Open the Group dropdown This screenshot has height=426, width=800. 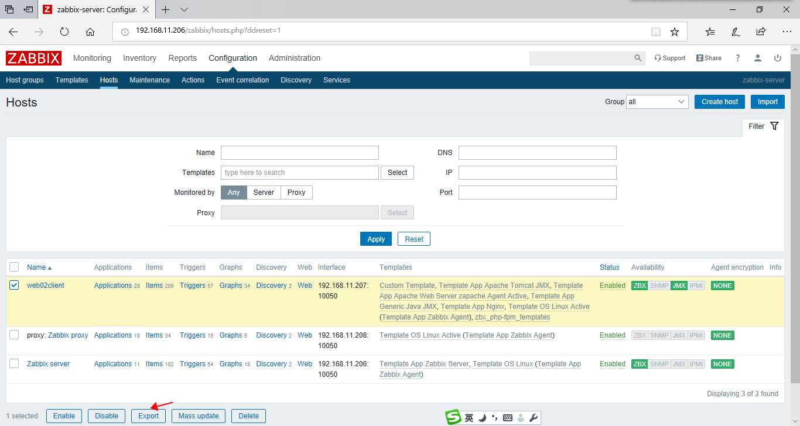point(657,102)
